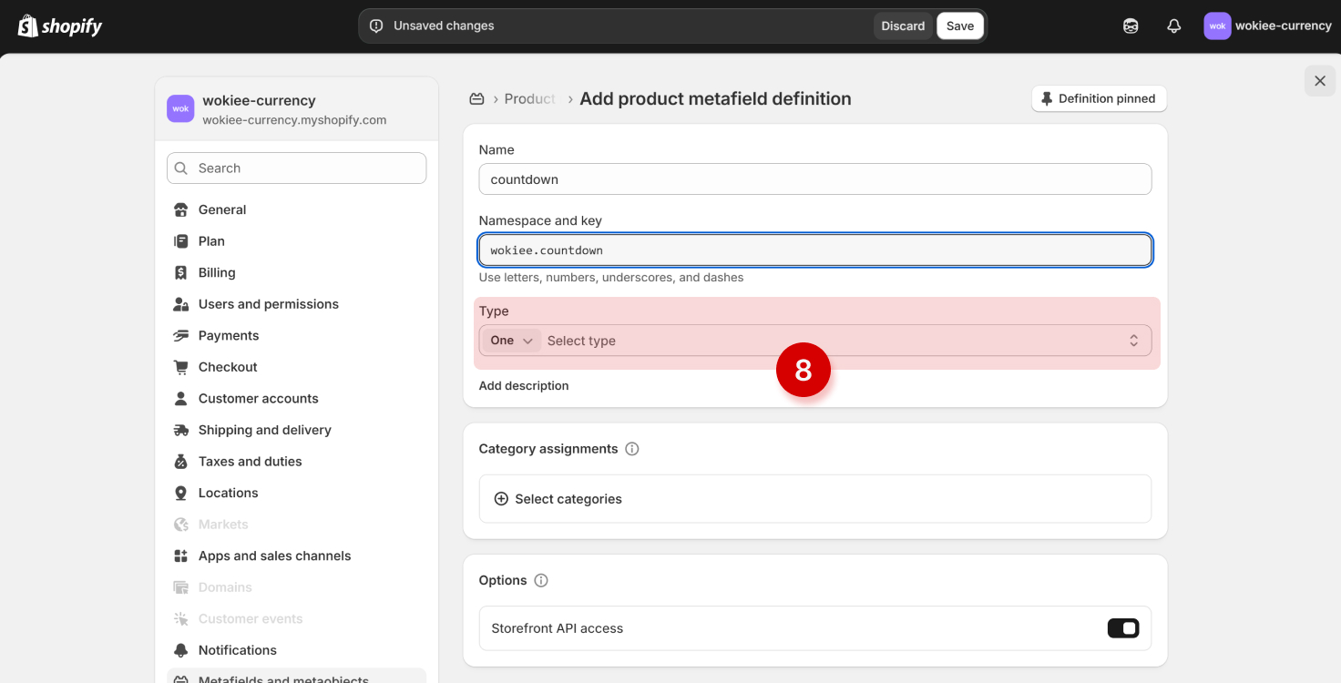
Task: Open the Select type dropdown
Action: pos(838,341)
